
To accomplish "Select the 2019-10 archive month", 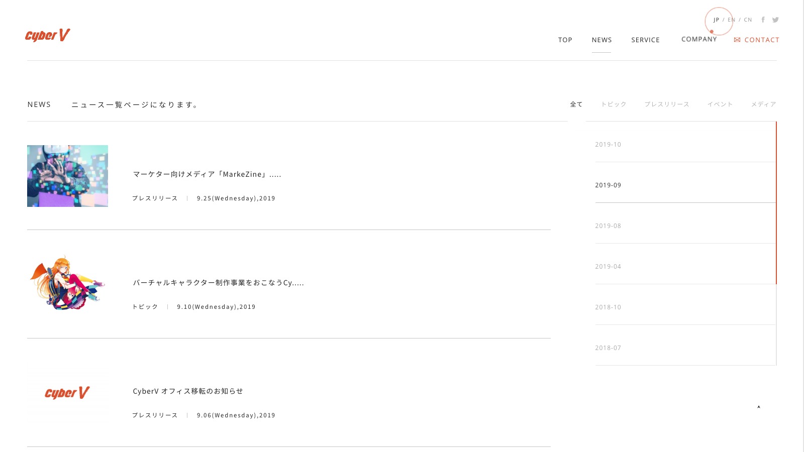I will (x=685, y=145).
